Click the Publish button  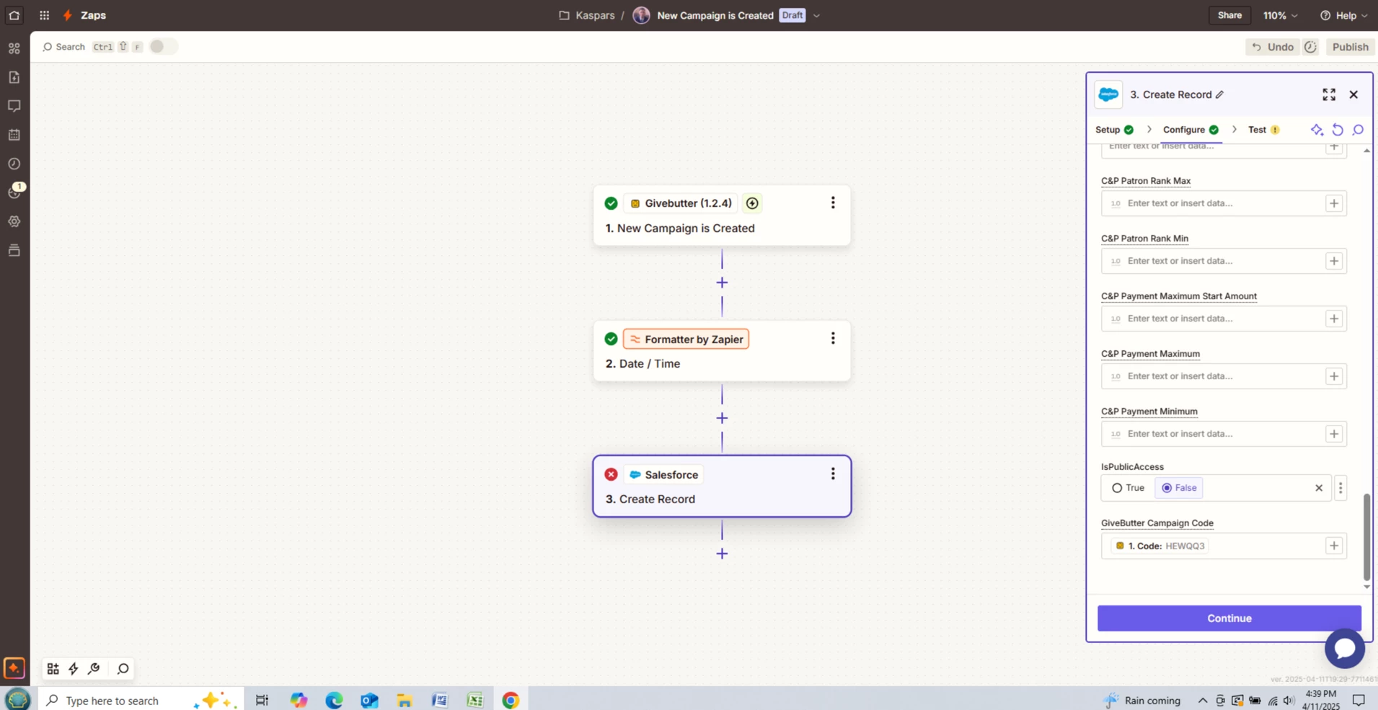coord(1350,47)
